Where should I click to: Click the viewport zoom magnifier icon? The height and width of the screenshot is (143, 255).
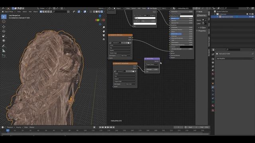[104, 27]
